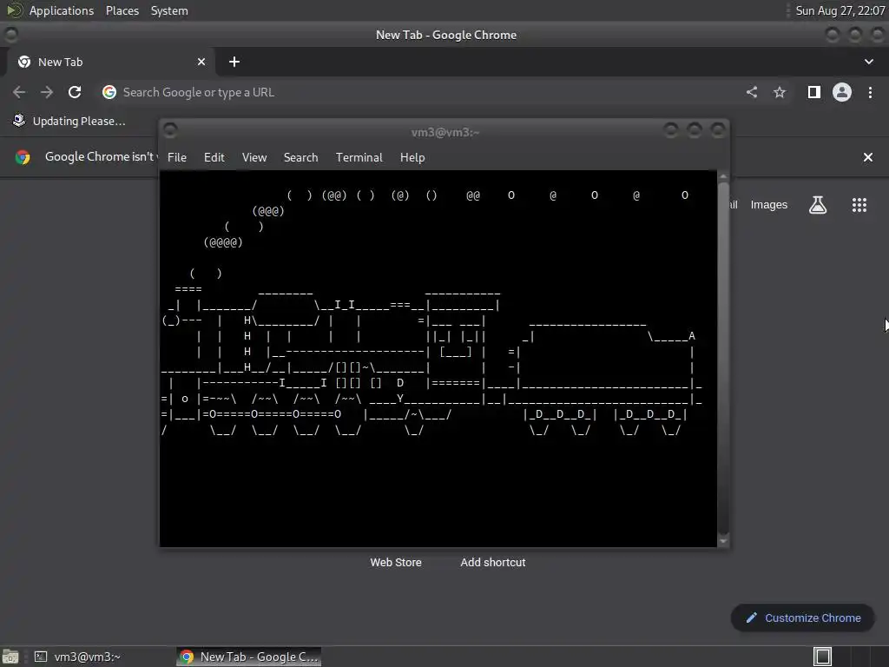
Task: Open the terminal Edit menu
Action: click(214, 157)
